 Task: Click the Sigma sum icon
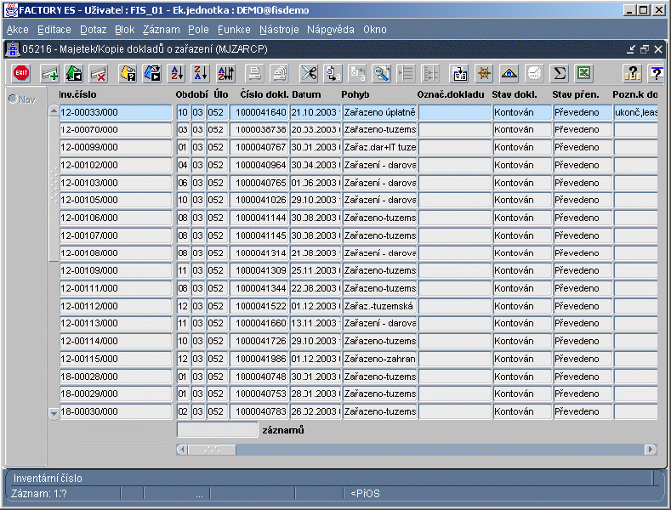click(560, 73)
